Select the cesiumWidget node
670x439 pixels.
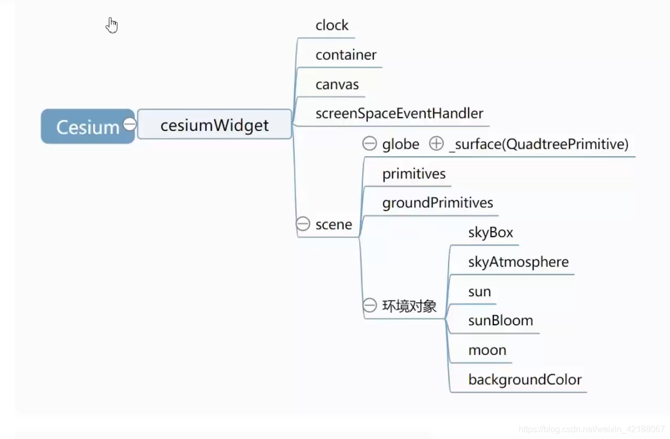(x=214, y=125)
